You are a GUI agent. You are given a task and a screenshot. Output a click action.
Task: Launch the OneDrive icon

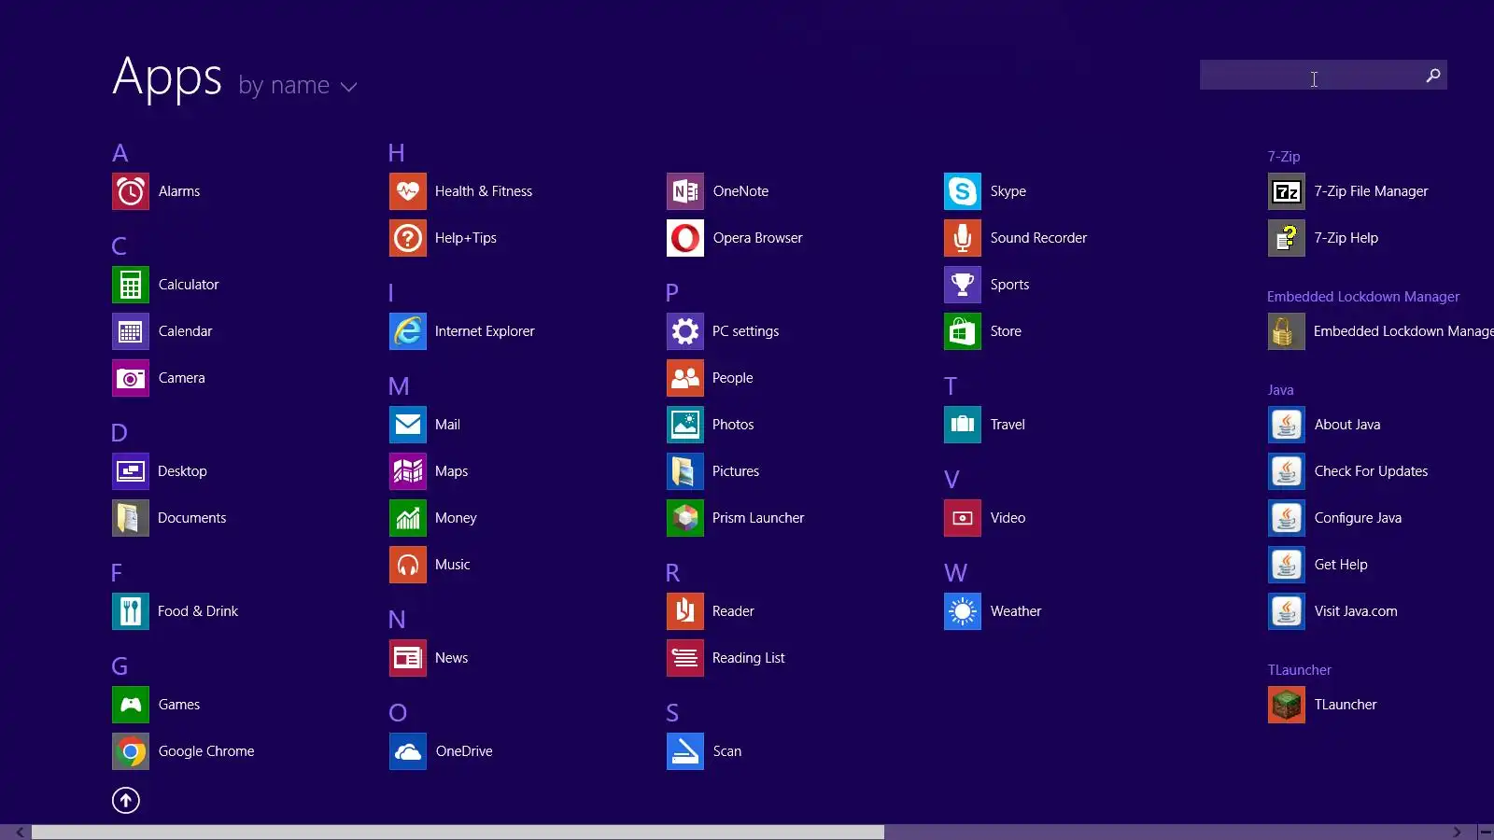pyautogui.click(x=408, y=751)
